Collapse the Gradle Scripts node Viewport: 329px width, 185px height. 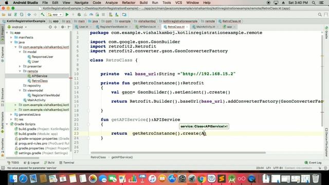7,124
